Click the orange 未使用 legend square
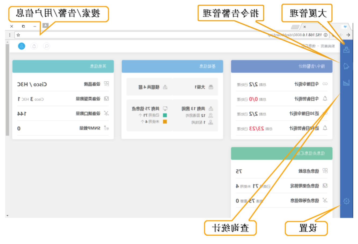This screenshot has width=358, height=244. (x=165, y=122)
